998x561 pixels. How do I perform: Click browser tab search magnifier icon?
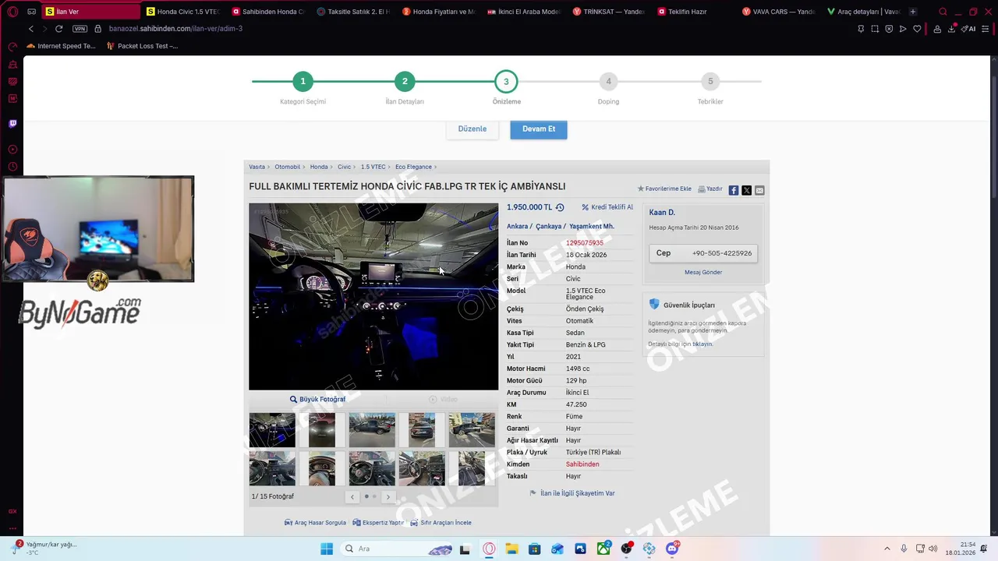click(x=943, y=12)
